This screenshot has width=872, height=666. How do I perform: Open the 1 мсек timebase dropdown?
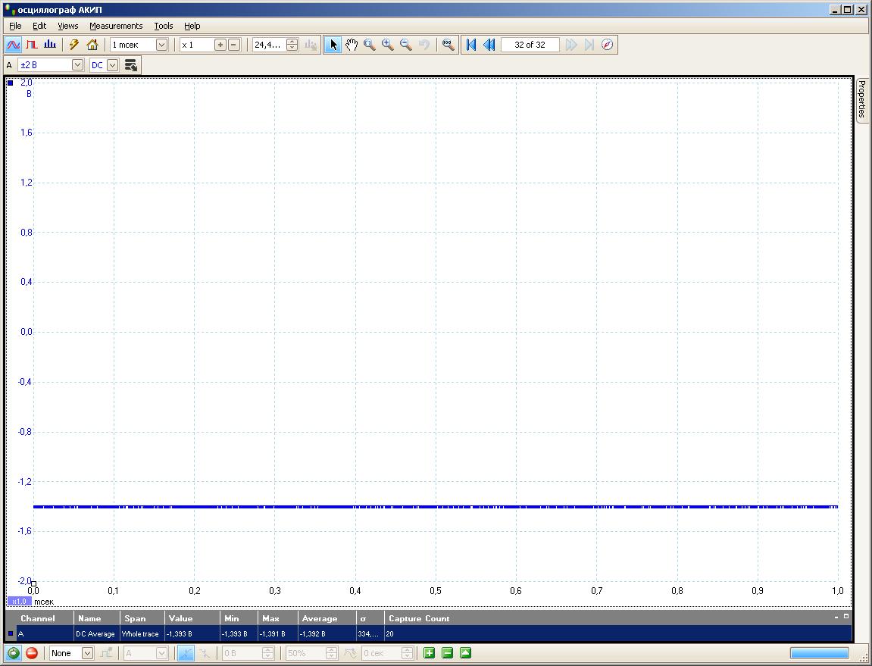point(161,45)
